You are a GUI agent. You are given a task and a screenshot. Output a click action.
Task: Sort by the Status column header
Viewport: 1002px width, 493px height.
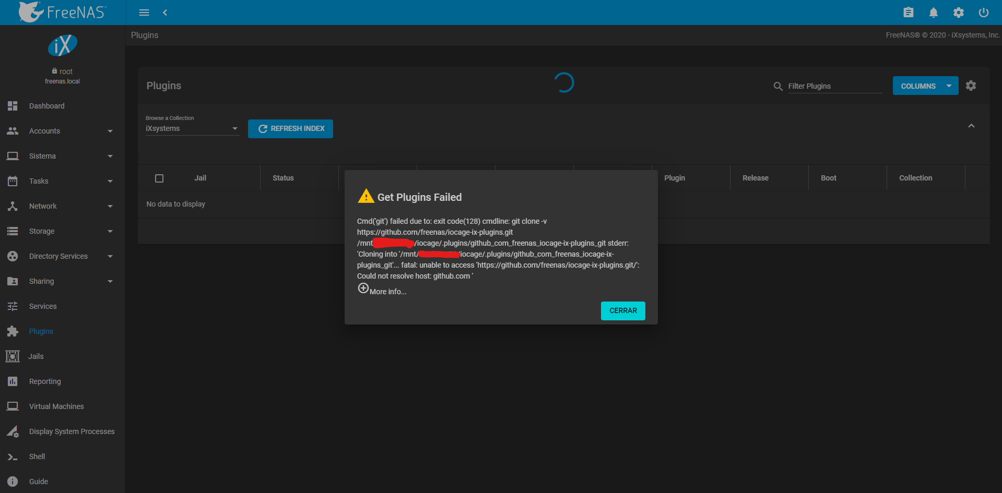click(x=283, y=178)
